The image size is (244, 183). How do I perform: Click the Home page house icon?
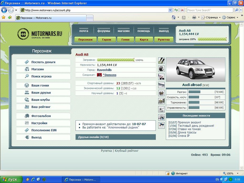pos(174,17)
